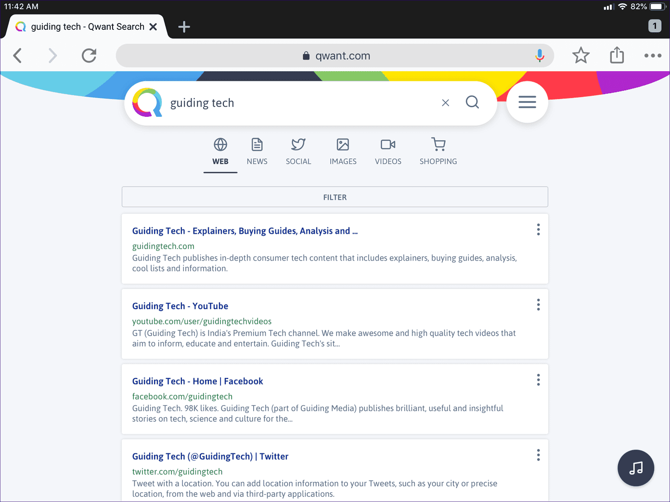Click twitter.com/guidingtech URL
670x502 pixels.
coord(177,472)
